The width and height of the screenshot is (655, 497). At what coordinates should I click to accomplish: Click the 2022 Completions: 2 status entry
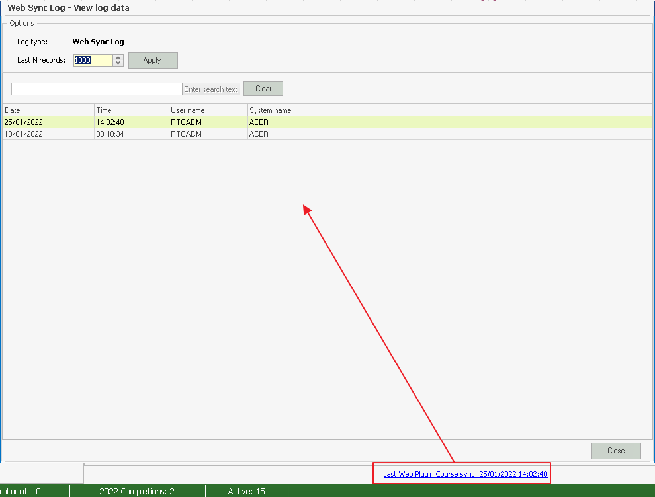pos(137,491)
